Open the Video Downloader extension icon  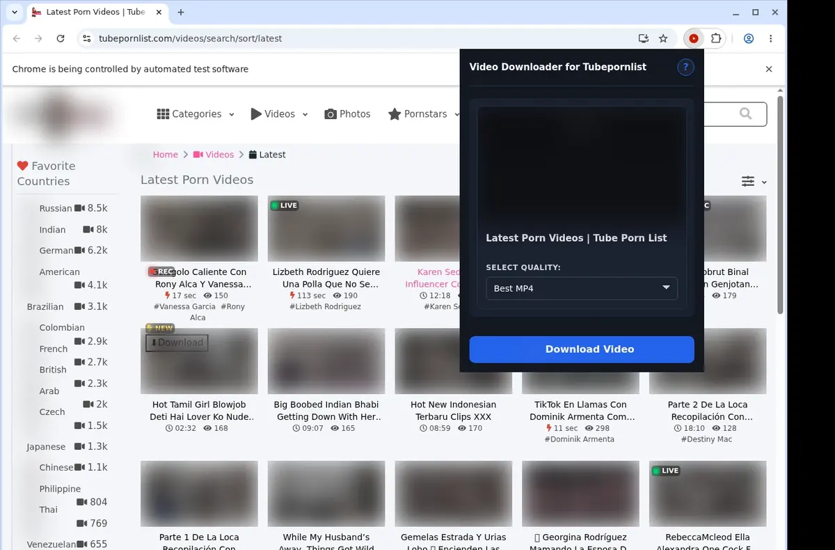tap(693, 39)
